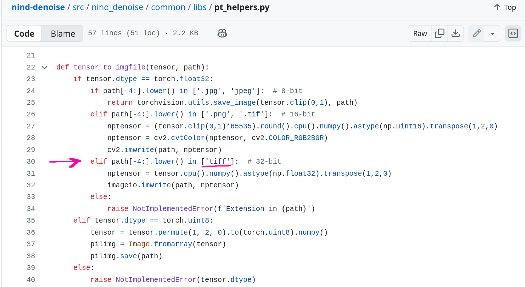Screen dimensions: 525x287
Task: Click line number 22
Action: (x=31, y=67)
